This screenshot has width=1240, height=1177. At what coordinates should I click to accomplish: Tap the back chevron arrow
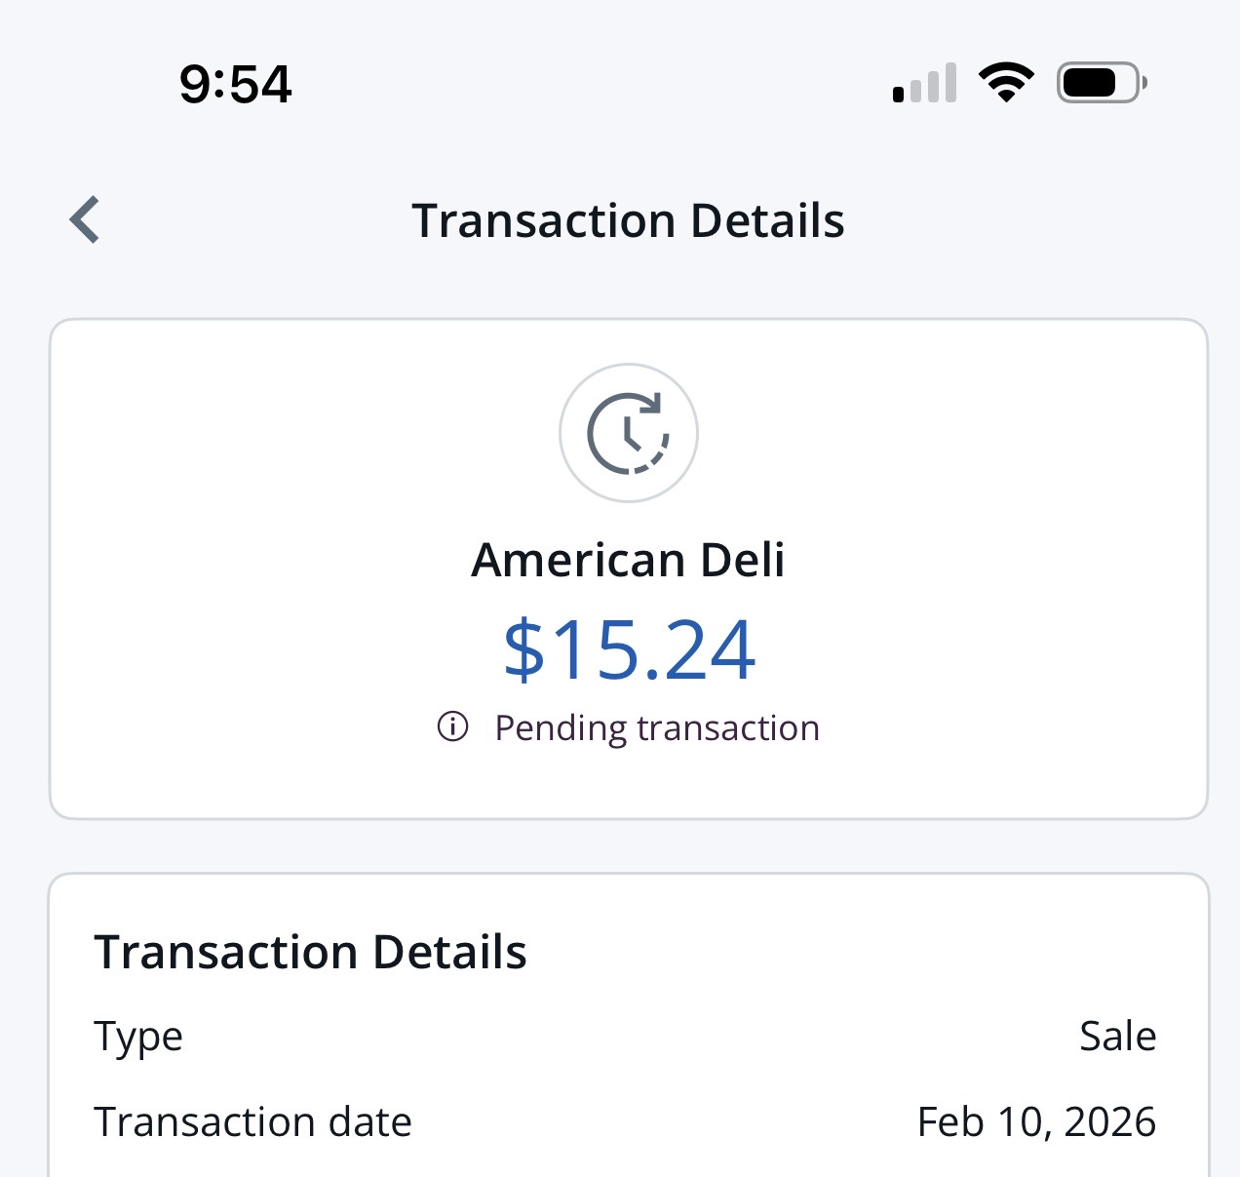click(86, 219)
